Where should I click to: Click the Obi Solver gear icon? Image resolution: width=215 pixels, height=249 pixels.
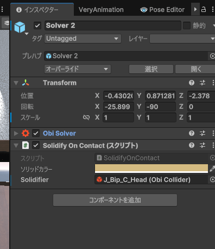tap(26, 133)
